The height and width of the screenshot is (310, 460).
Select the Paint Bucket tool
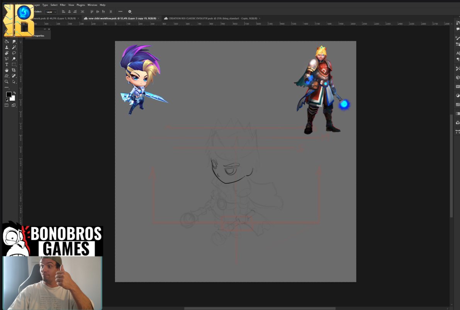click(x=7, y=41)
